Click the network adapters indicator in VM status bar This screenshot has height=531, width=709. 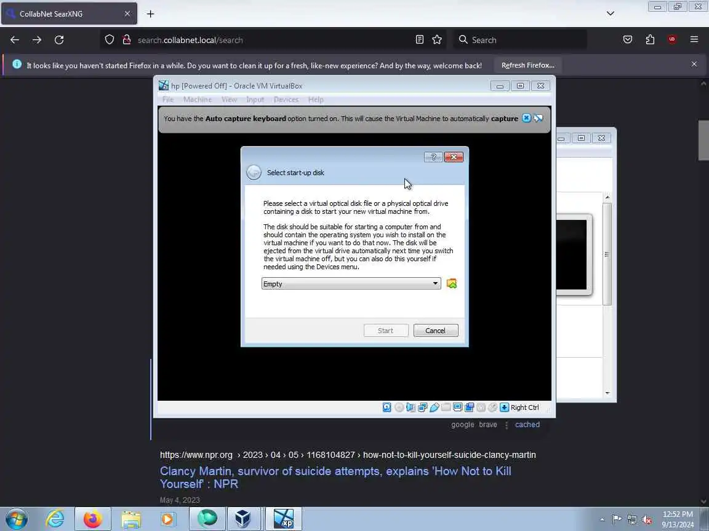(422, 407)
